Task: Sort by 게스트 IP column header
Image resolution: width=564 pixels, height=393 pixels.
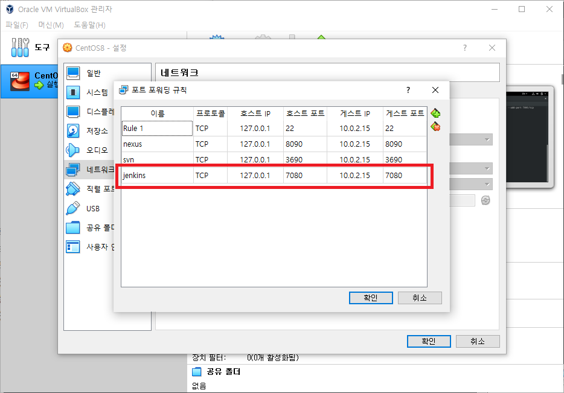Action: point(355,113)
